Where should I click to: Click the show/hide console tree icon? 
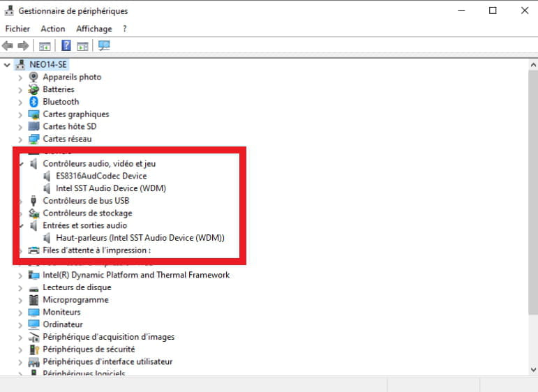point(45,46)
